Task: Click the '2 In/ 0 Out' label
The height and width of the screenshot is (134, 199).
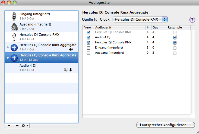Action: [x=27, y=18]
